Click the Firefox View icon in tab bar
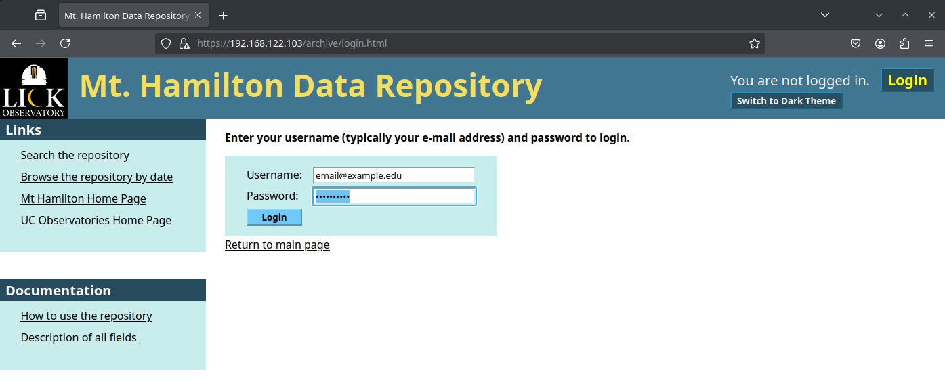This screenshot has width=945, height=382. pyautogui.click(x=41, y=15)
